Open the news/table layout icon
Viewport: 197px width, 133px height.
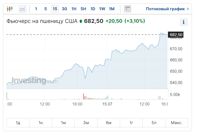click(128, 9)
